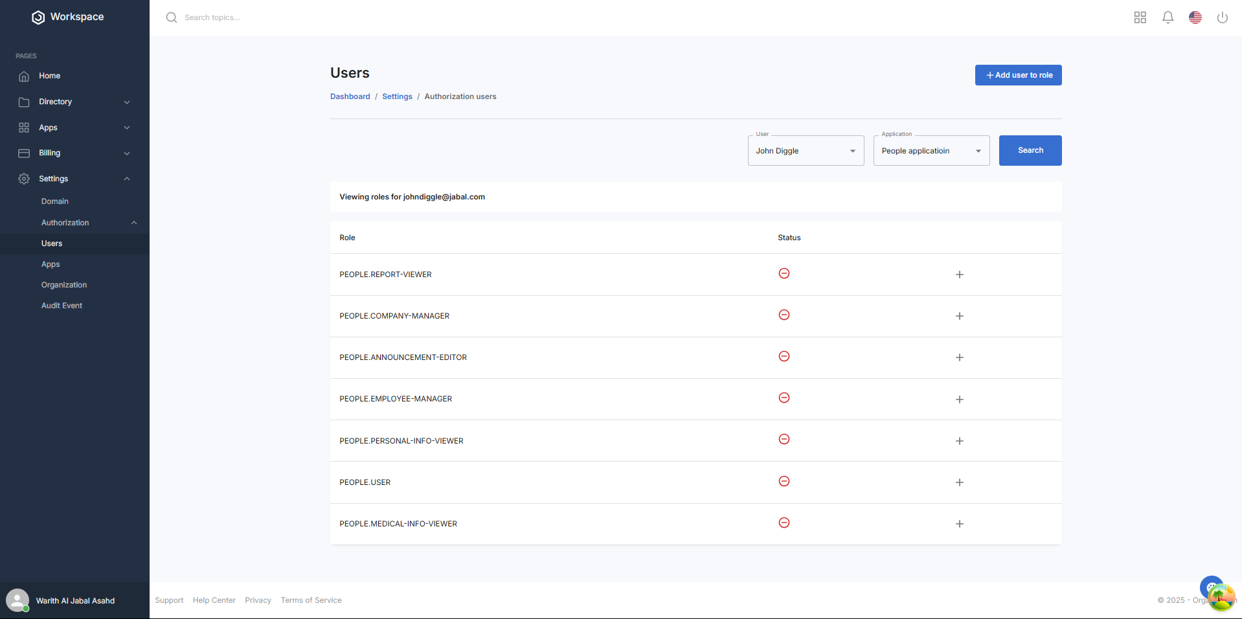Click the US flag language icon

click(x=1195, y=17)
